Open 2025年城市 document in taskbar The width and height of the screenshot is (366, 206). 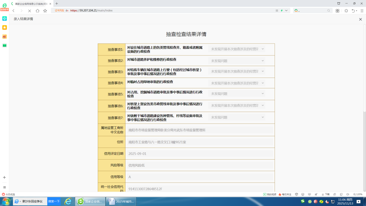coord(121,201)
